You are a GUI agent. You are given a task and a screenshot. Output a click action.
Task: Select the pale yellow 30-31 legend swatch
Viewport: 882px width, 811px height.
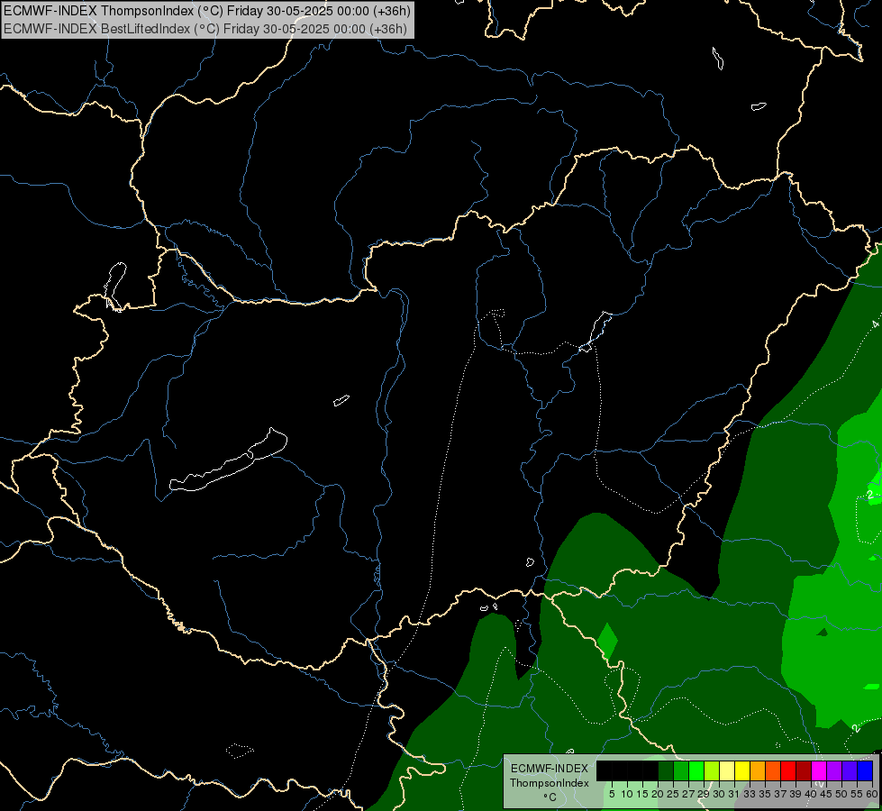[727, 771]
